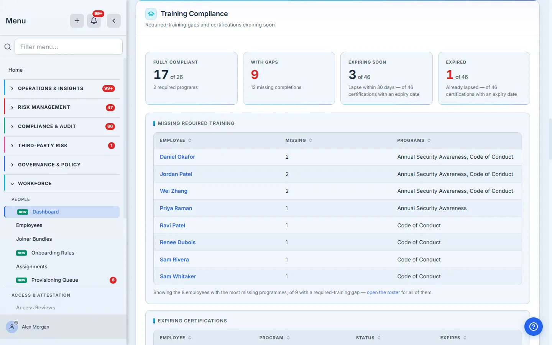Expand the Compliance & Audit section
552x345 pixels.
click(62, 127)
